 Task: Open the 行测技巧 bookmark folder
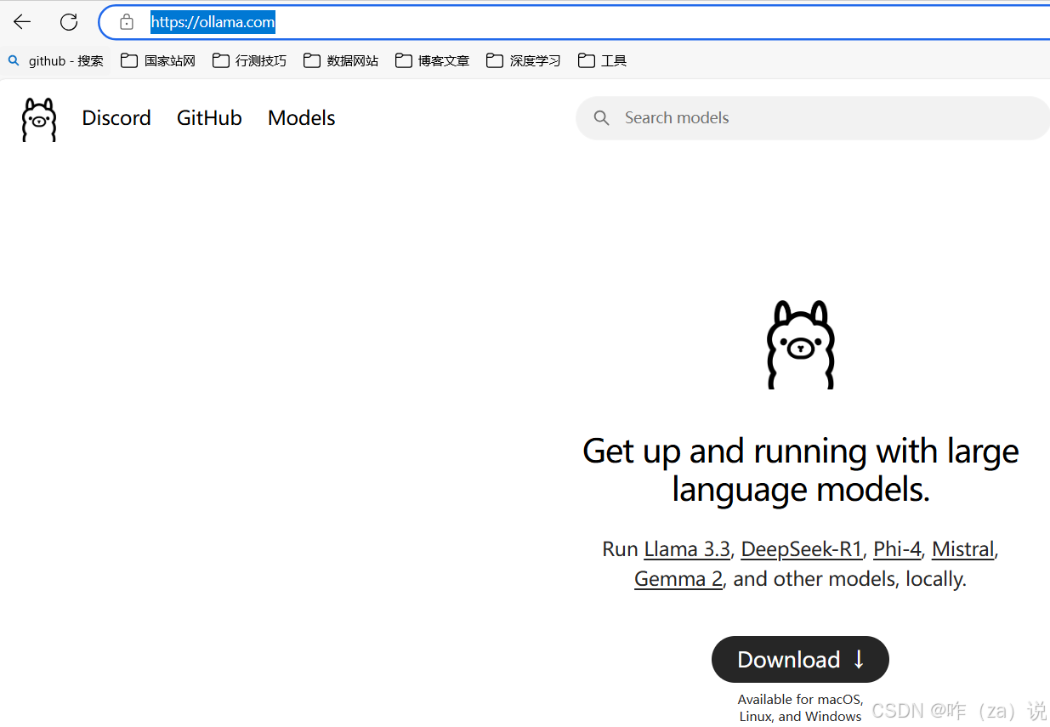[x=249, y=60]
